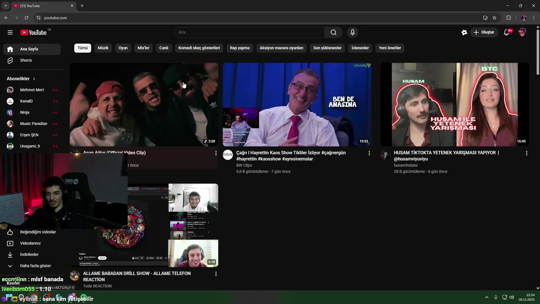The image size is (540, 304).
Task: Open the KanalD subscription channel
Action: [x=32, y=101]
